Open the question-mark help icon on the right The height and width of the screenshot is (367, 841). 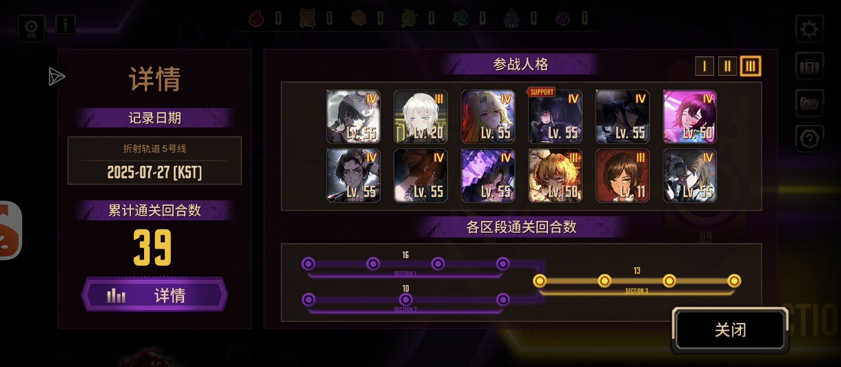coord(809,139)
